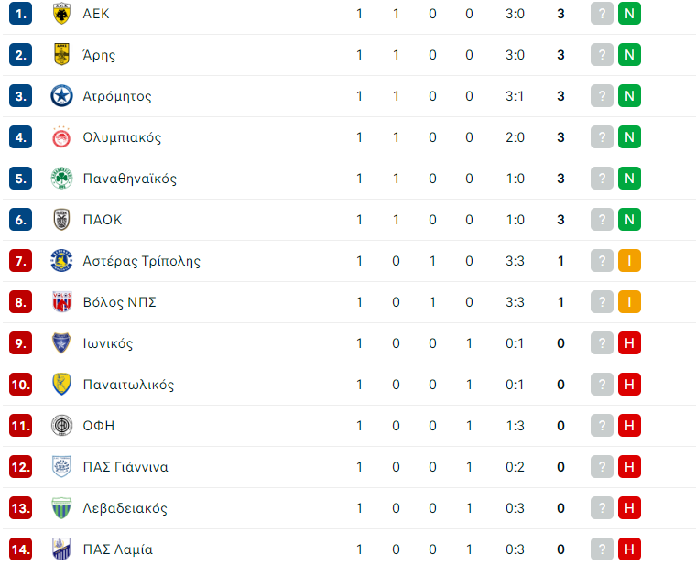The height and width of the screenshot is (565, 696).
Task: Click the red rank 14 position badge
Action: pyautogui.click(x=21, y=549)
